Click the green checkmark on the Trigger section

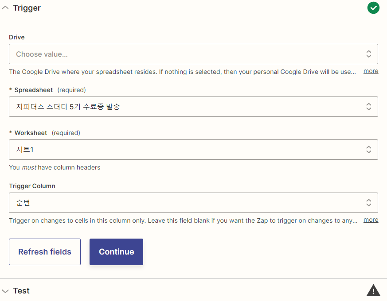pyautogui.click(x=373, y=8)
